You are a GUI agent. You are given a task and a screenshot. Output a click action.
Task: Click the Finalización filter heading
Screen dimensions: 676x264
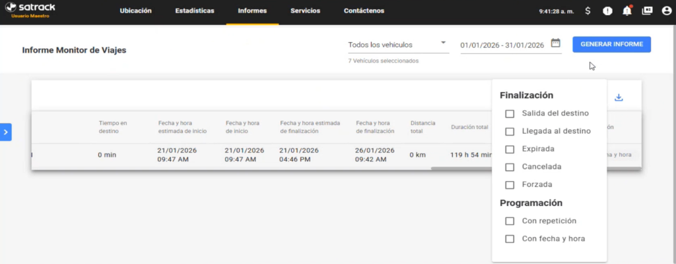click(526, 95)
